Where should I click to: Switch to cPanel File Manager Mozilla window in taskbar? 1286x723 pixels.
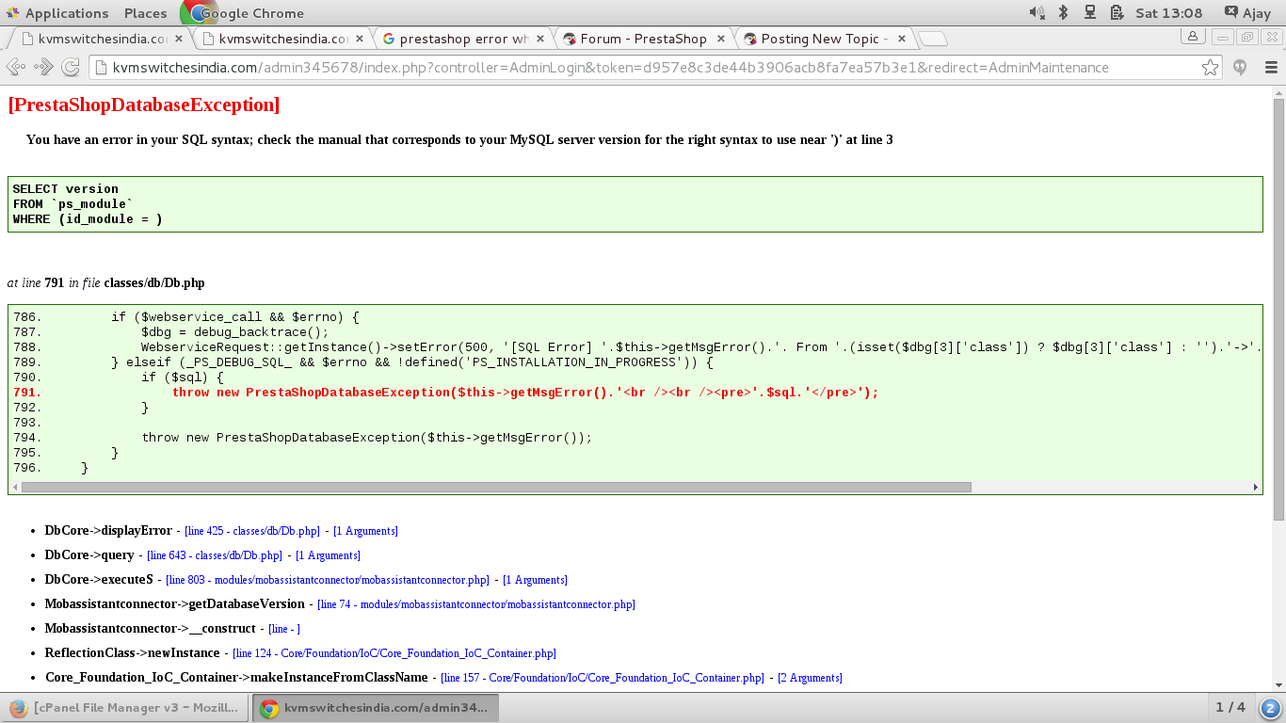coord(126,708)
